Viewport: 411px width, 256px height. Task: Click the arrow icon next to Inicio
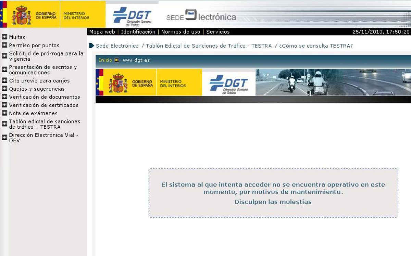pyautogui.click(x=117, y=60)
